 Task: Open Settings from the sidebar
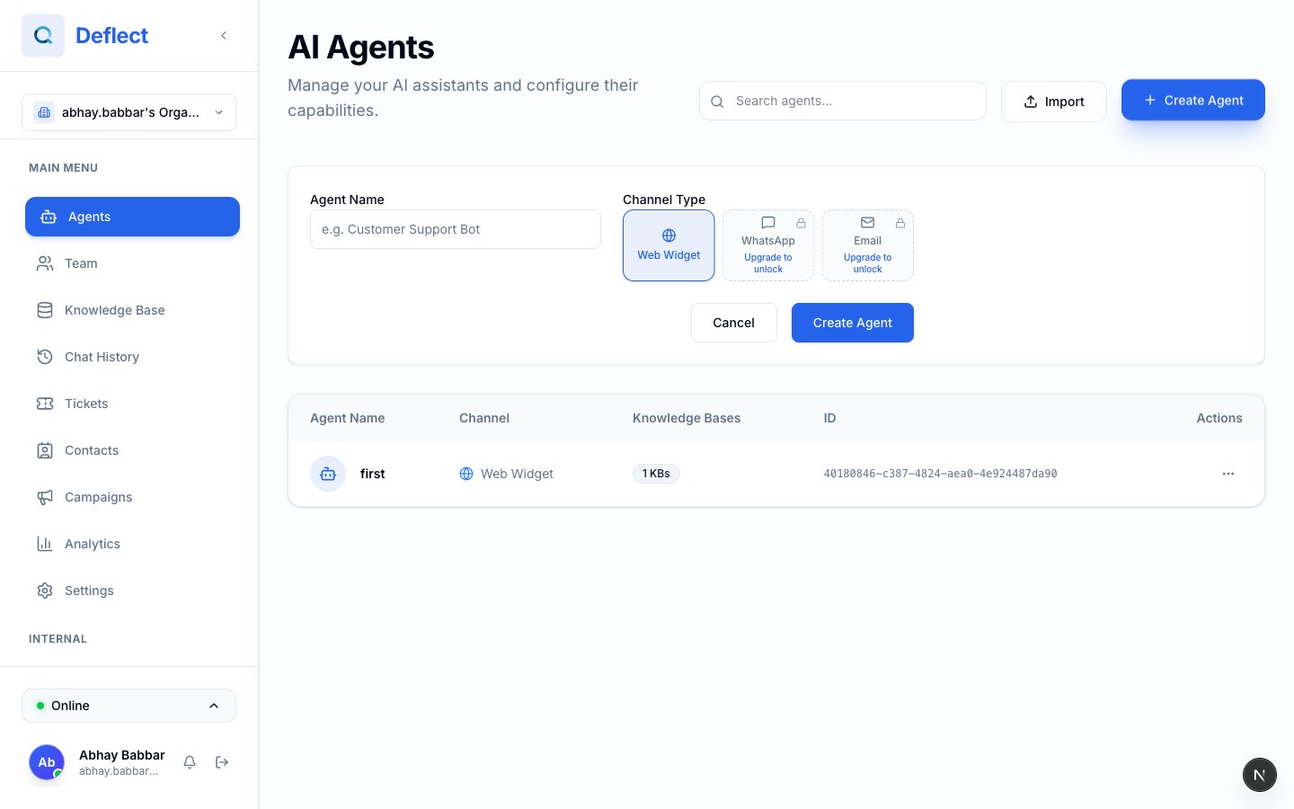pyautogui.click(x=132, y=591)
